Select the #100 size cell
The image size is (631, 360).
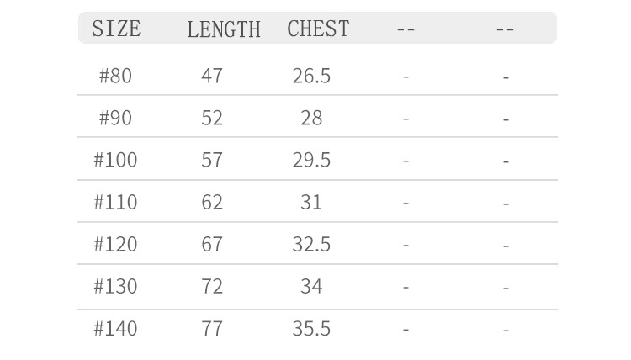point(115,160)
